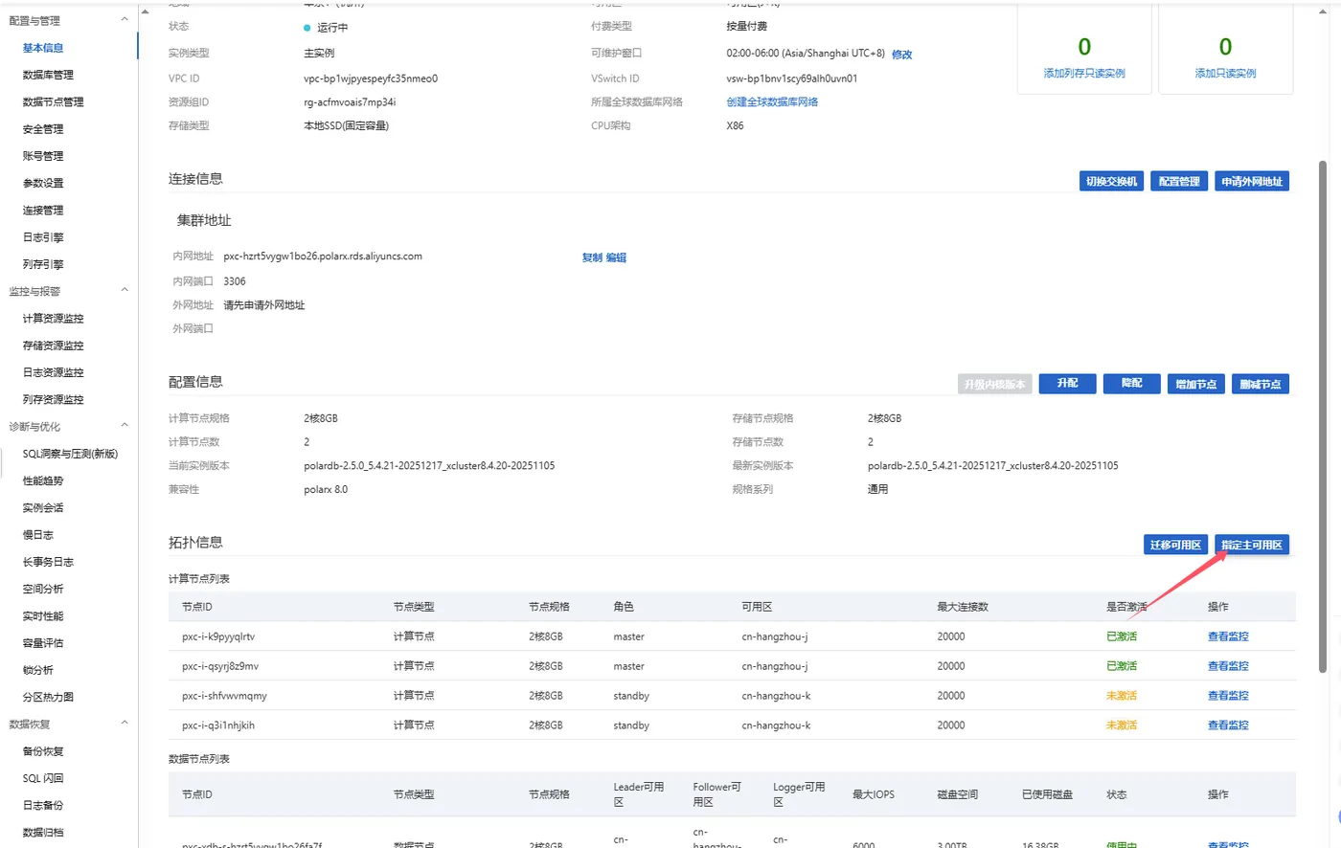
Task: Collapse the 数据恢复 sidebar section
Action: click(x=125, y=724)
